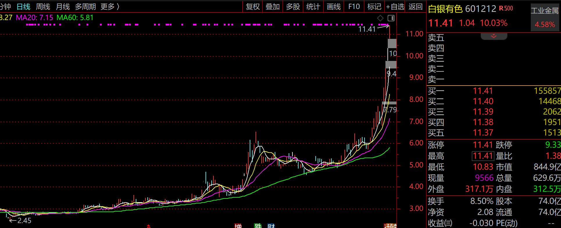This screenshot has width=561, height=228.
Task: Expand the sell order book chevron
Action: [494, 36]
